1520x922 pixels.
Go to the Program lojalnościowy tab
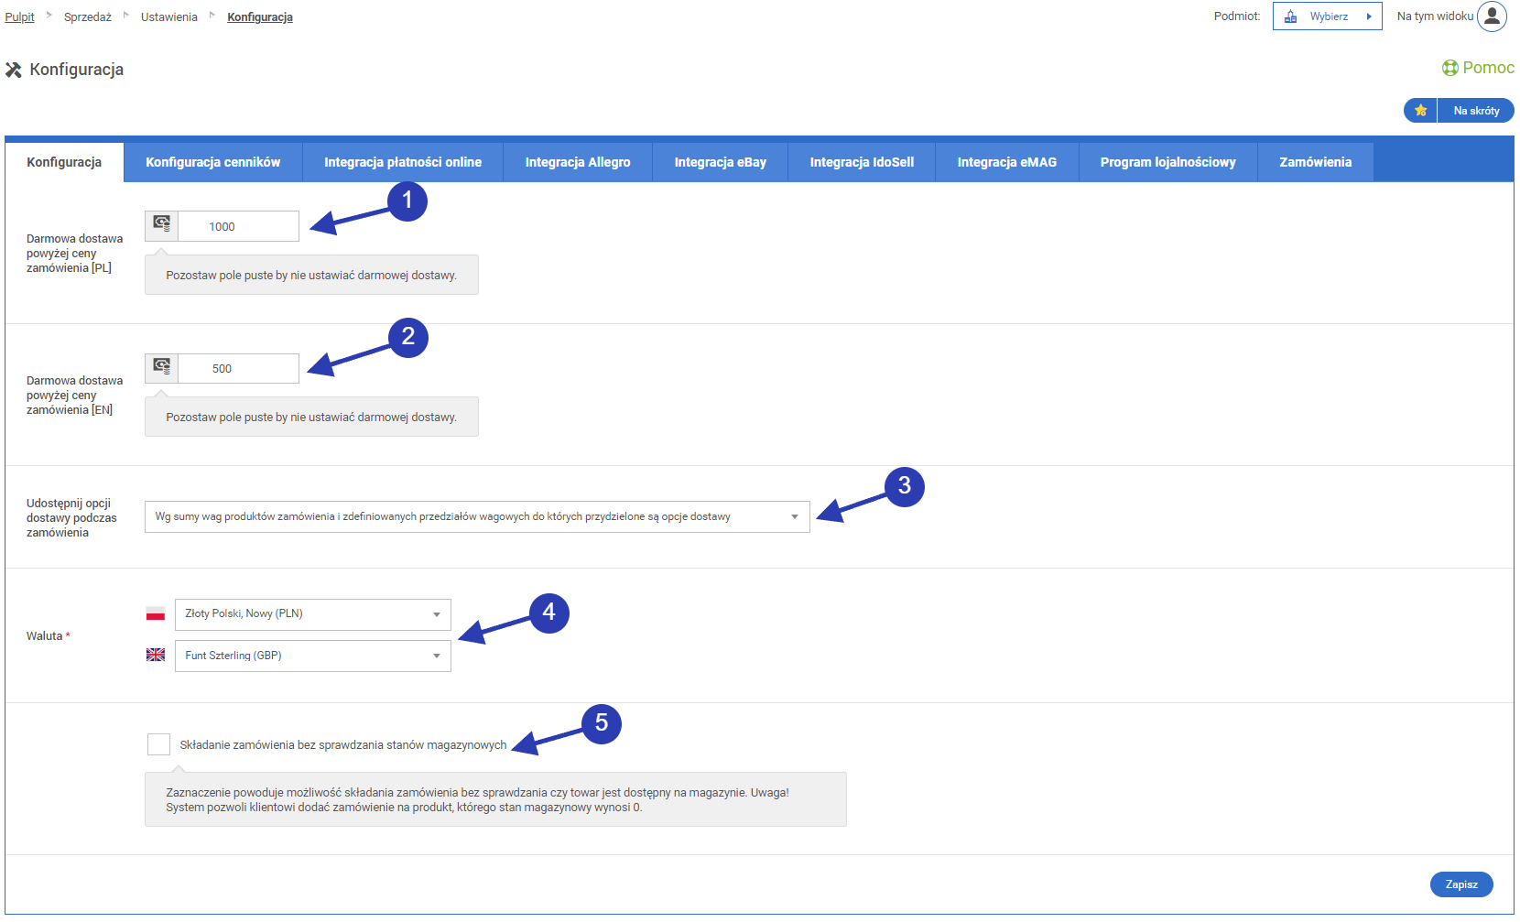click(1167, 162)
